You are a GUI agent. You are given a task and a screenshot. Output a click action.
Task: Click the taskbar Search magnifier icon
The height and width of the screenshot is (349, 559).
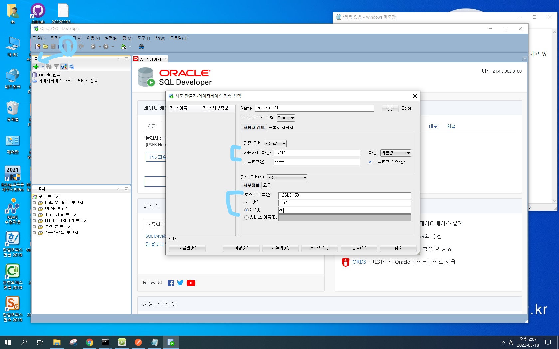pos(24,342)
